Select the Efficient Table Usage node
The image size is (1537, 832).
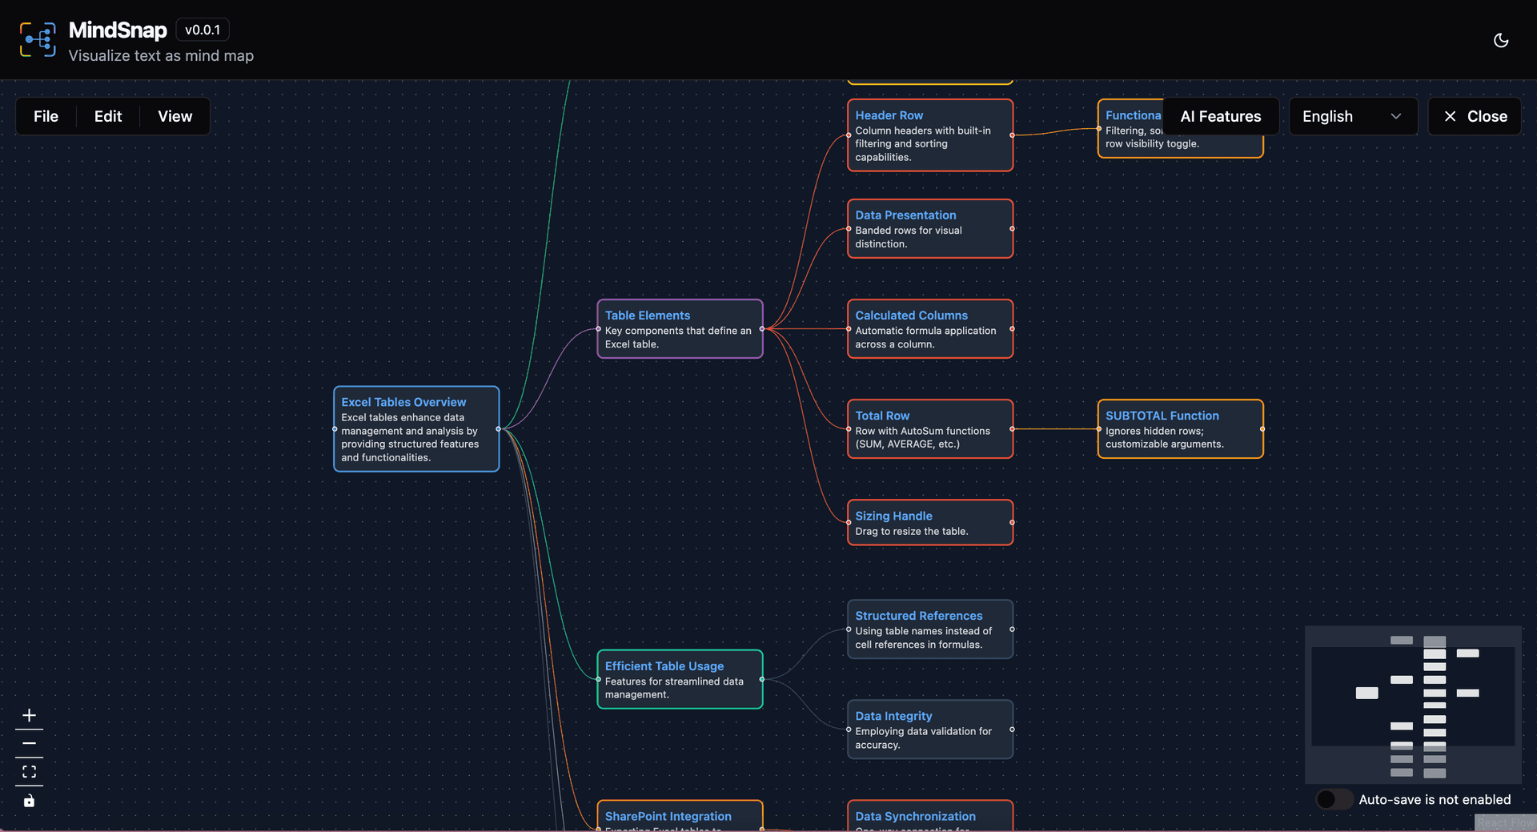[x=680, y=679]
